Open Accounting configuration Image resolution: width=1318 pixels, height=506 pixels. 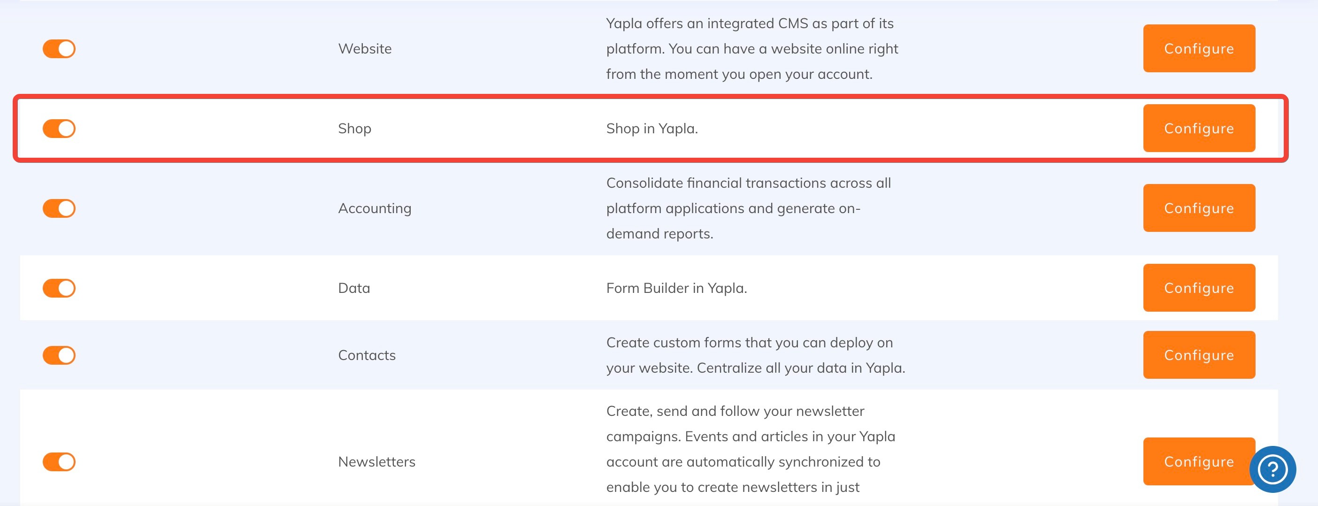[1198, 208]
